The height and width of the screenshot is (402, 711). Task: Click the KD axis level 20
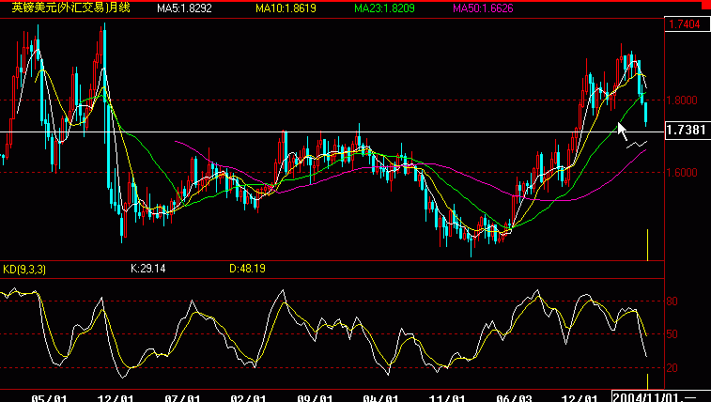(672, 368)
